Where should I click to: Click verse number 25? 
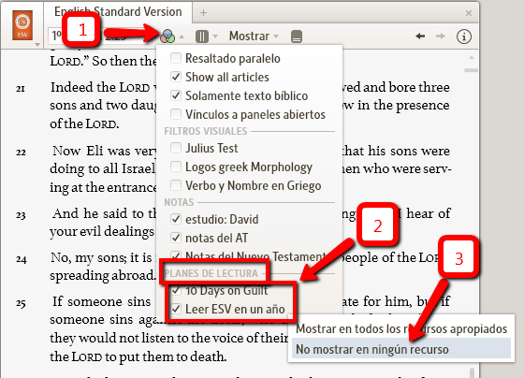pos(21,303)
